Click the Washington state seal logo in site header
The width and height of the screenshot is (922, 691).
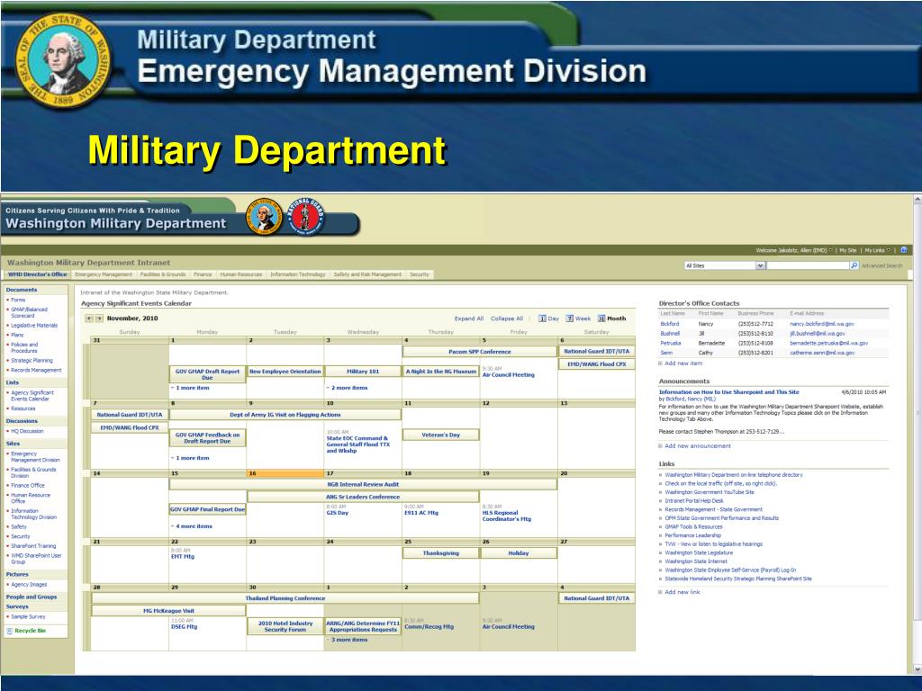tap(264, 216)
